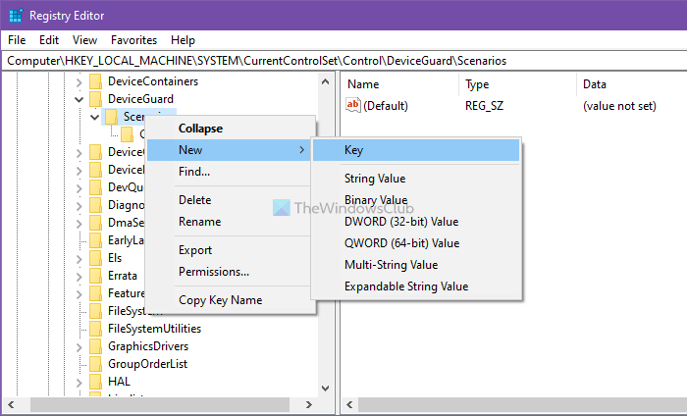The width and height of the screenshot is (687, 416).
Task: Click the (Default) string value icon
Action: coord(353,106)
